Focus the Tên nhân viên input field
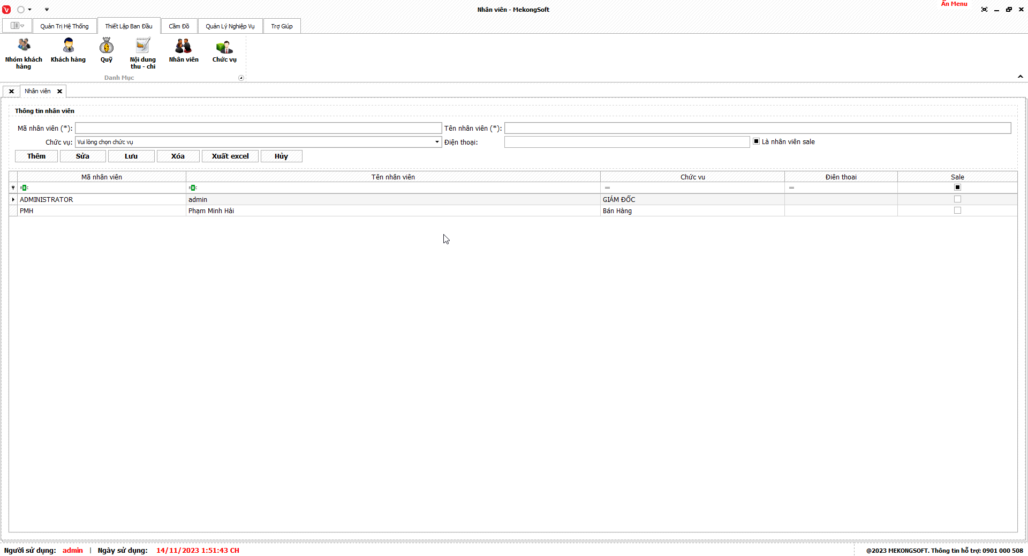This screenshot has width=1028, height=556. coord(758,128)
